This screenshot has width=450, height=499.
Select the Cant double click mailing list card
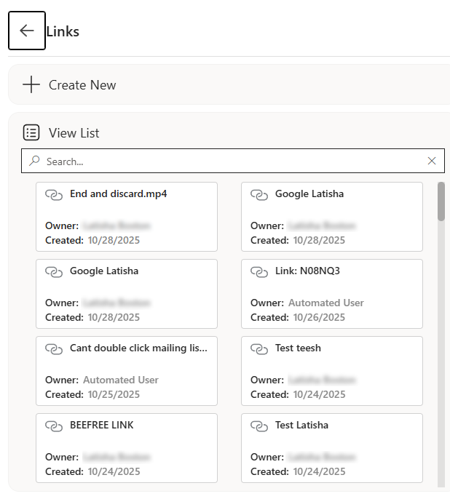tap(127, 370)
